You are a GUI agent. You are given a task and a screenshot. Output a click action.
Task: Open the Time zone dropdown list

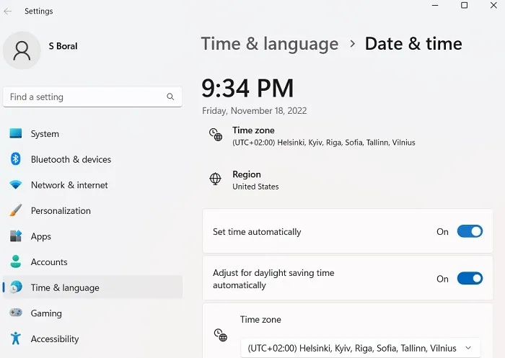(361, 348)
